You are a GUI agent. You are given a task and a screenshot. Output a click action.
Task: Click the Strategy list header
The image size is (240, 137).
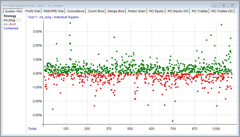pyautogui.click(x=10, y=16)
